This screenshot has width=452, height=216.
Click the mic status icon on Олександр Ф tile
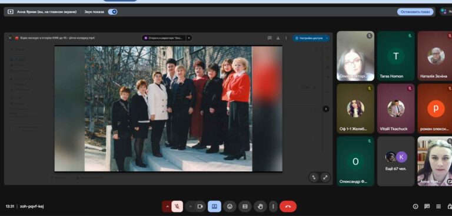(369, 141)
